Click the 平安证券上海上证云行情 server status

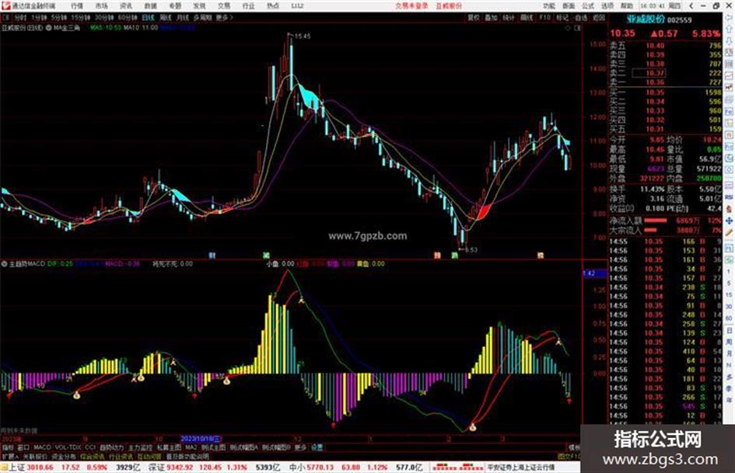[520, 468]
